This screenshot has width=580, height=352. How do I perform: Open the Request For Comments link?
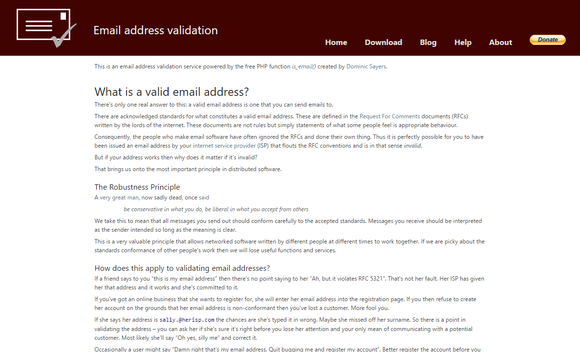pos(389,116)
